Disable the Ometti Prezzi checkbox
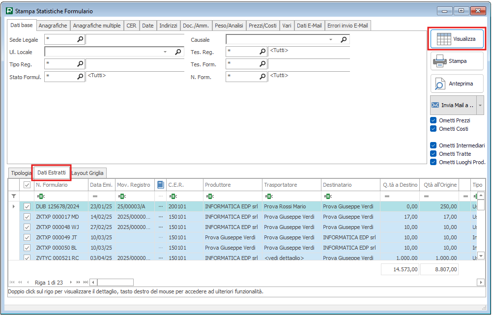This screenshot has height=315, width=492. 434,120
